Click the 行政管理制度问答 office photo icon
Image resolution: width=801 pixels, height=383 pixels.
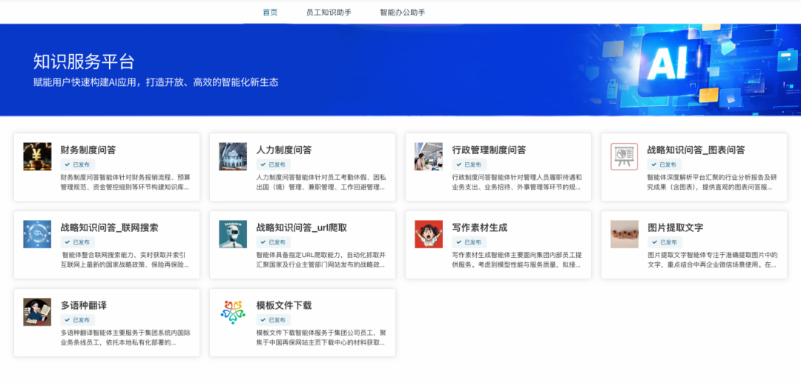pyautogui.click(x=429, y=156)
